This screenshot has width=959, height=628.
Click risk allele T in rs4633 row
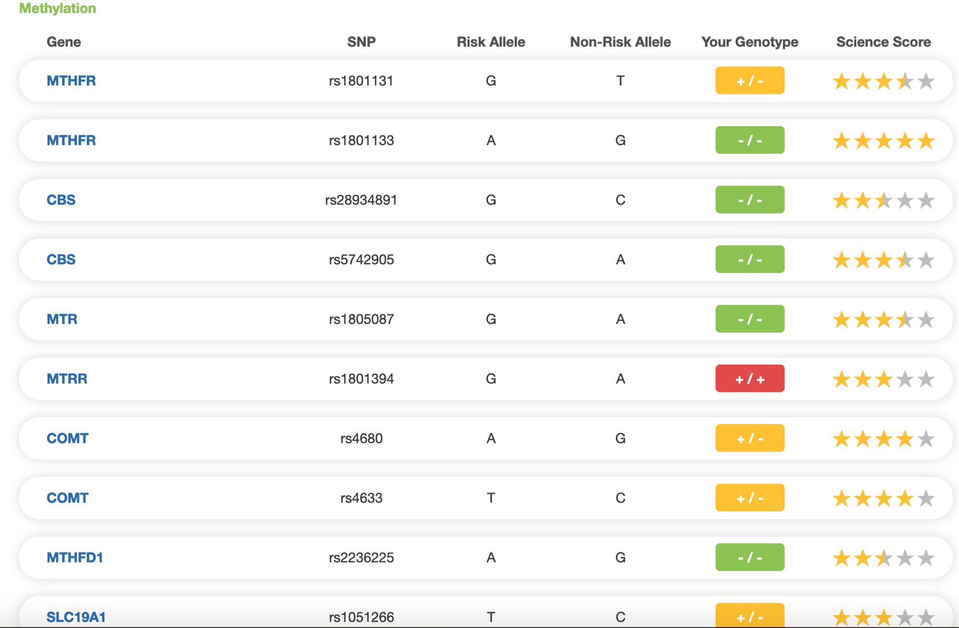(491, 498)
